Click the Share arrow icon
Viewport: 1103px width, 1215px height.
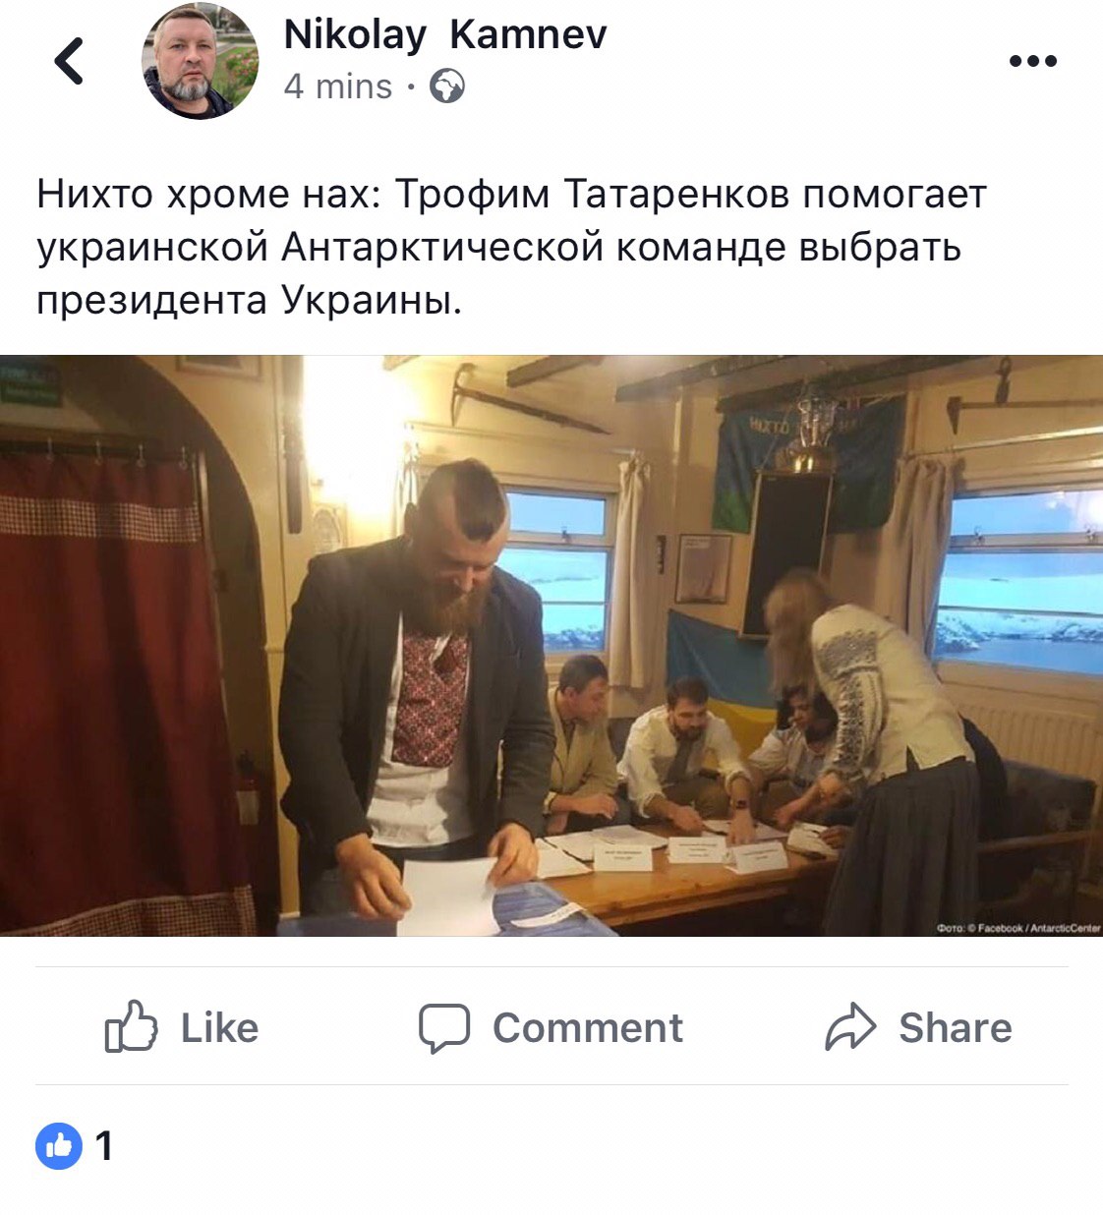[850, 1026]
